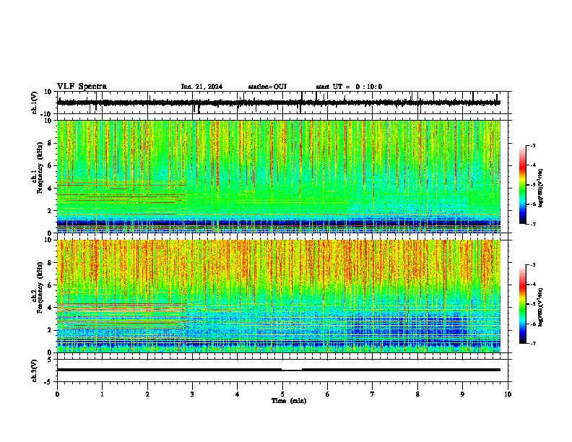Click the "station=OUJ" header label

coord(267,87)
